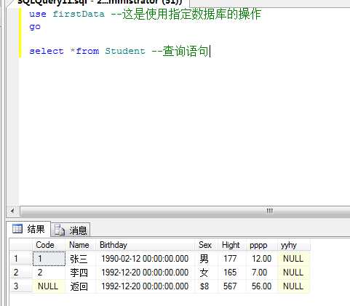Click the yyhy NULL cell in 返回's row

(x=294, y=286)
